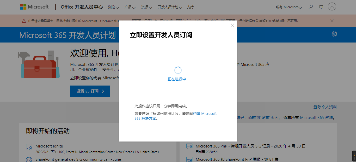Image resolution: width=356 pixels, height=162 pixels.
Task: Click the Microsoft Ignite event icon
Action: click(29, 147)
